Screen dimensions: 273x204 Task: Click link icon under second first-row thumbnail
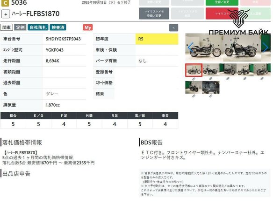tap(211, 79)
